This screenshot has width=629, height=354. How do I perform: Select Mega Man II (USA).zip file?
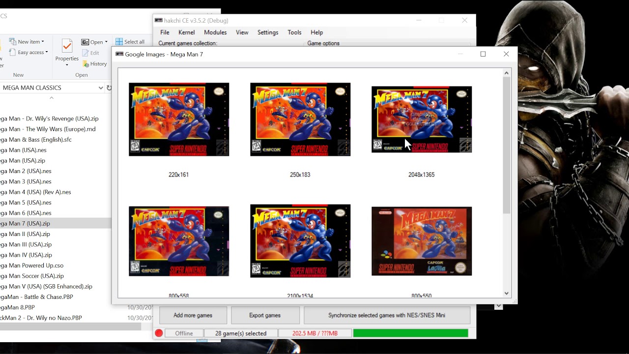point(25,234)
